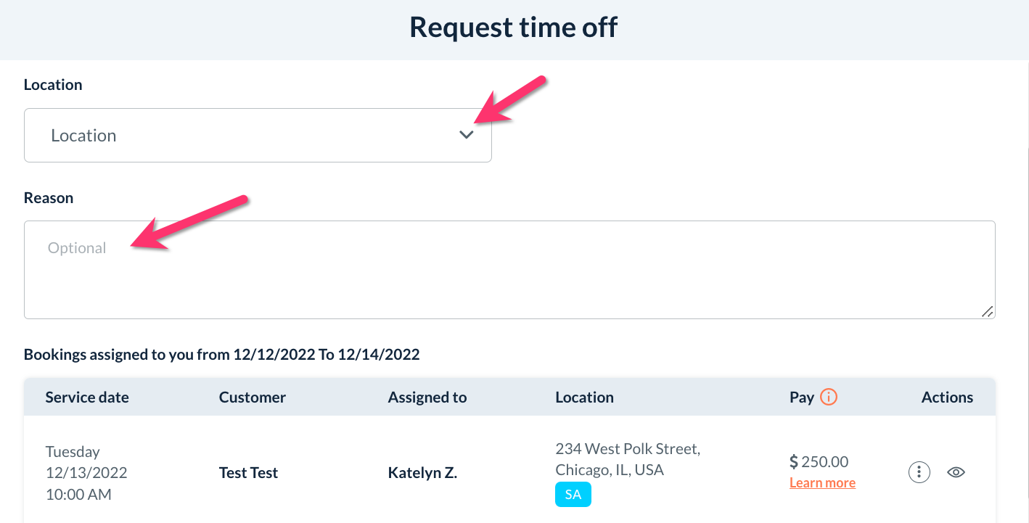This screenshot has height=523, width=1029.
Task: Click the Actions column header
Action: [x=947, y=398]
